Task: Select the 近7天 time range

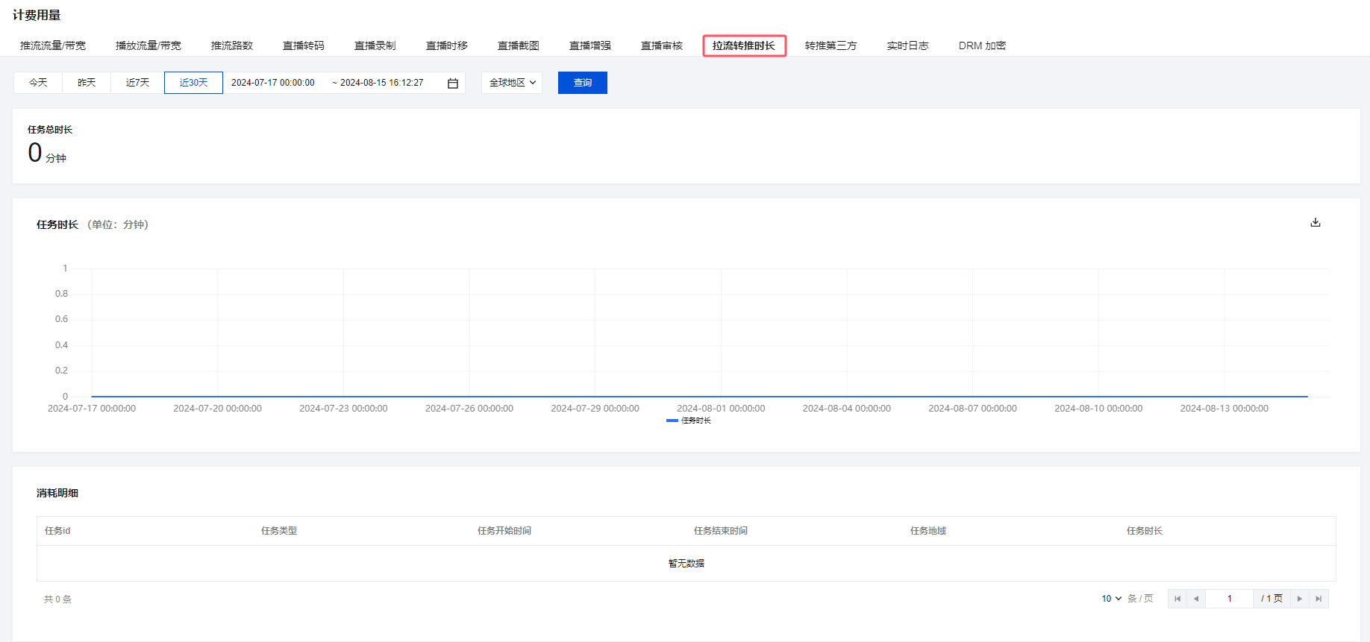Action: (137, 83)
